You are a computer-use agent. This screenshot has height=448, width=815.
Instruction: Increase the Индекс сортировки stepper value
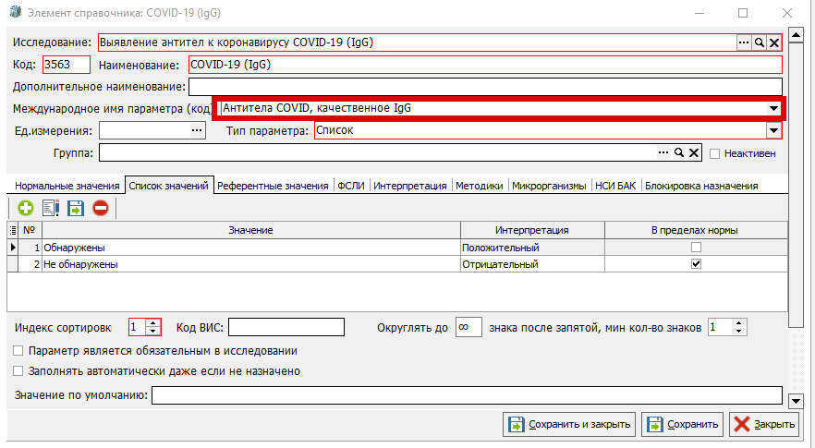(153, 322)
